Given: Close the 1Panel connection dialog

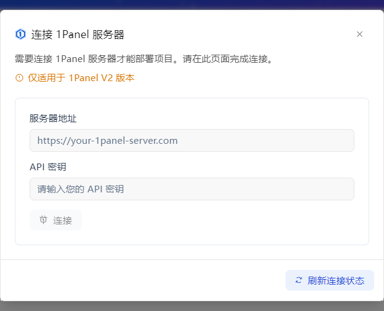Looking at the screenshot, I should tap(359, 34).
